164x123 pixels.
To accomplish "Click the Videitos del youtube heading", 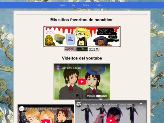I will pyautogui.click(x=82, y=58).
